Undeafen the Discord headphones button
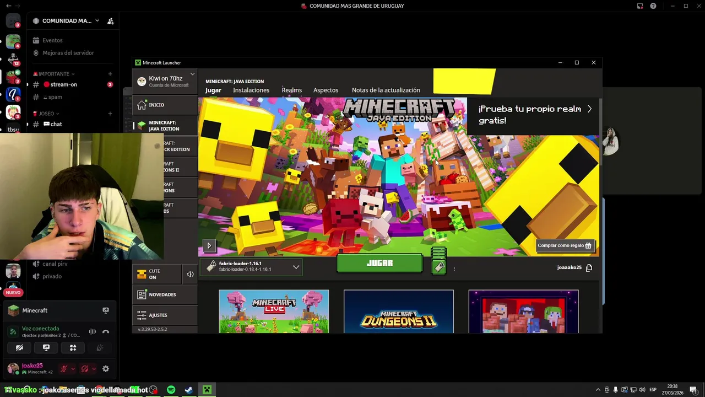The height and width of the screenshot is (397, 705). [85, 369]
